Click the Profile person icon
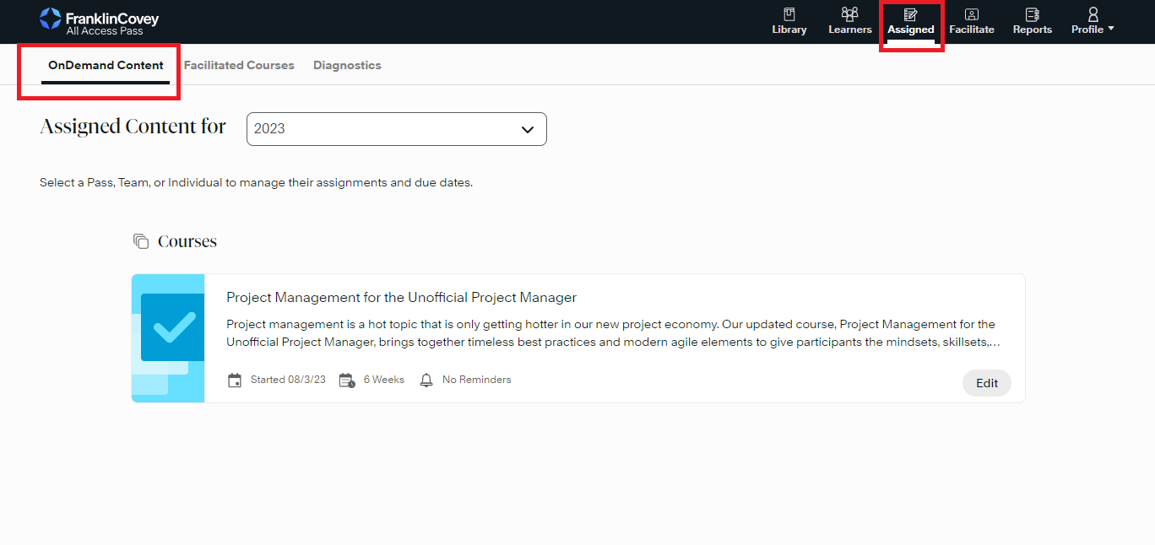The width and height of the screenshot is (1155, 545). (x=1093, y=14)
